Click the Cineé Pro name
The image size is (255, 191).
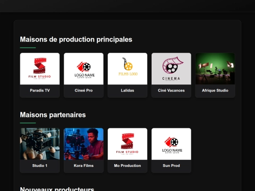[84, 91]
